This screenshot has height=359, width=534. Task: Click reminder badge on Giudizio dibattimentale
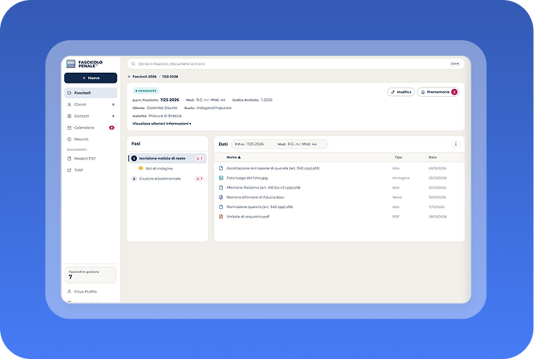tap(199, 179)
